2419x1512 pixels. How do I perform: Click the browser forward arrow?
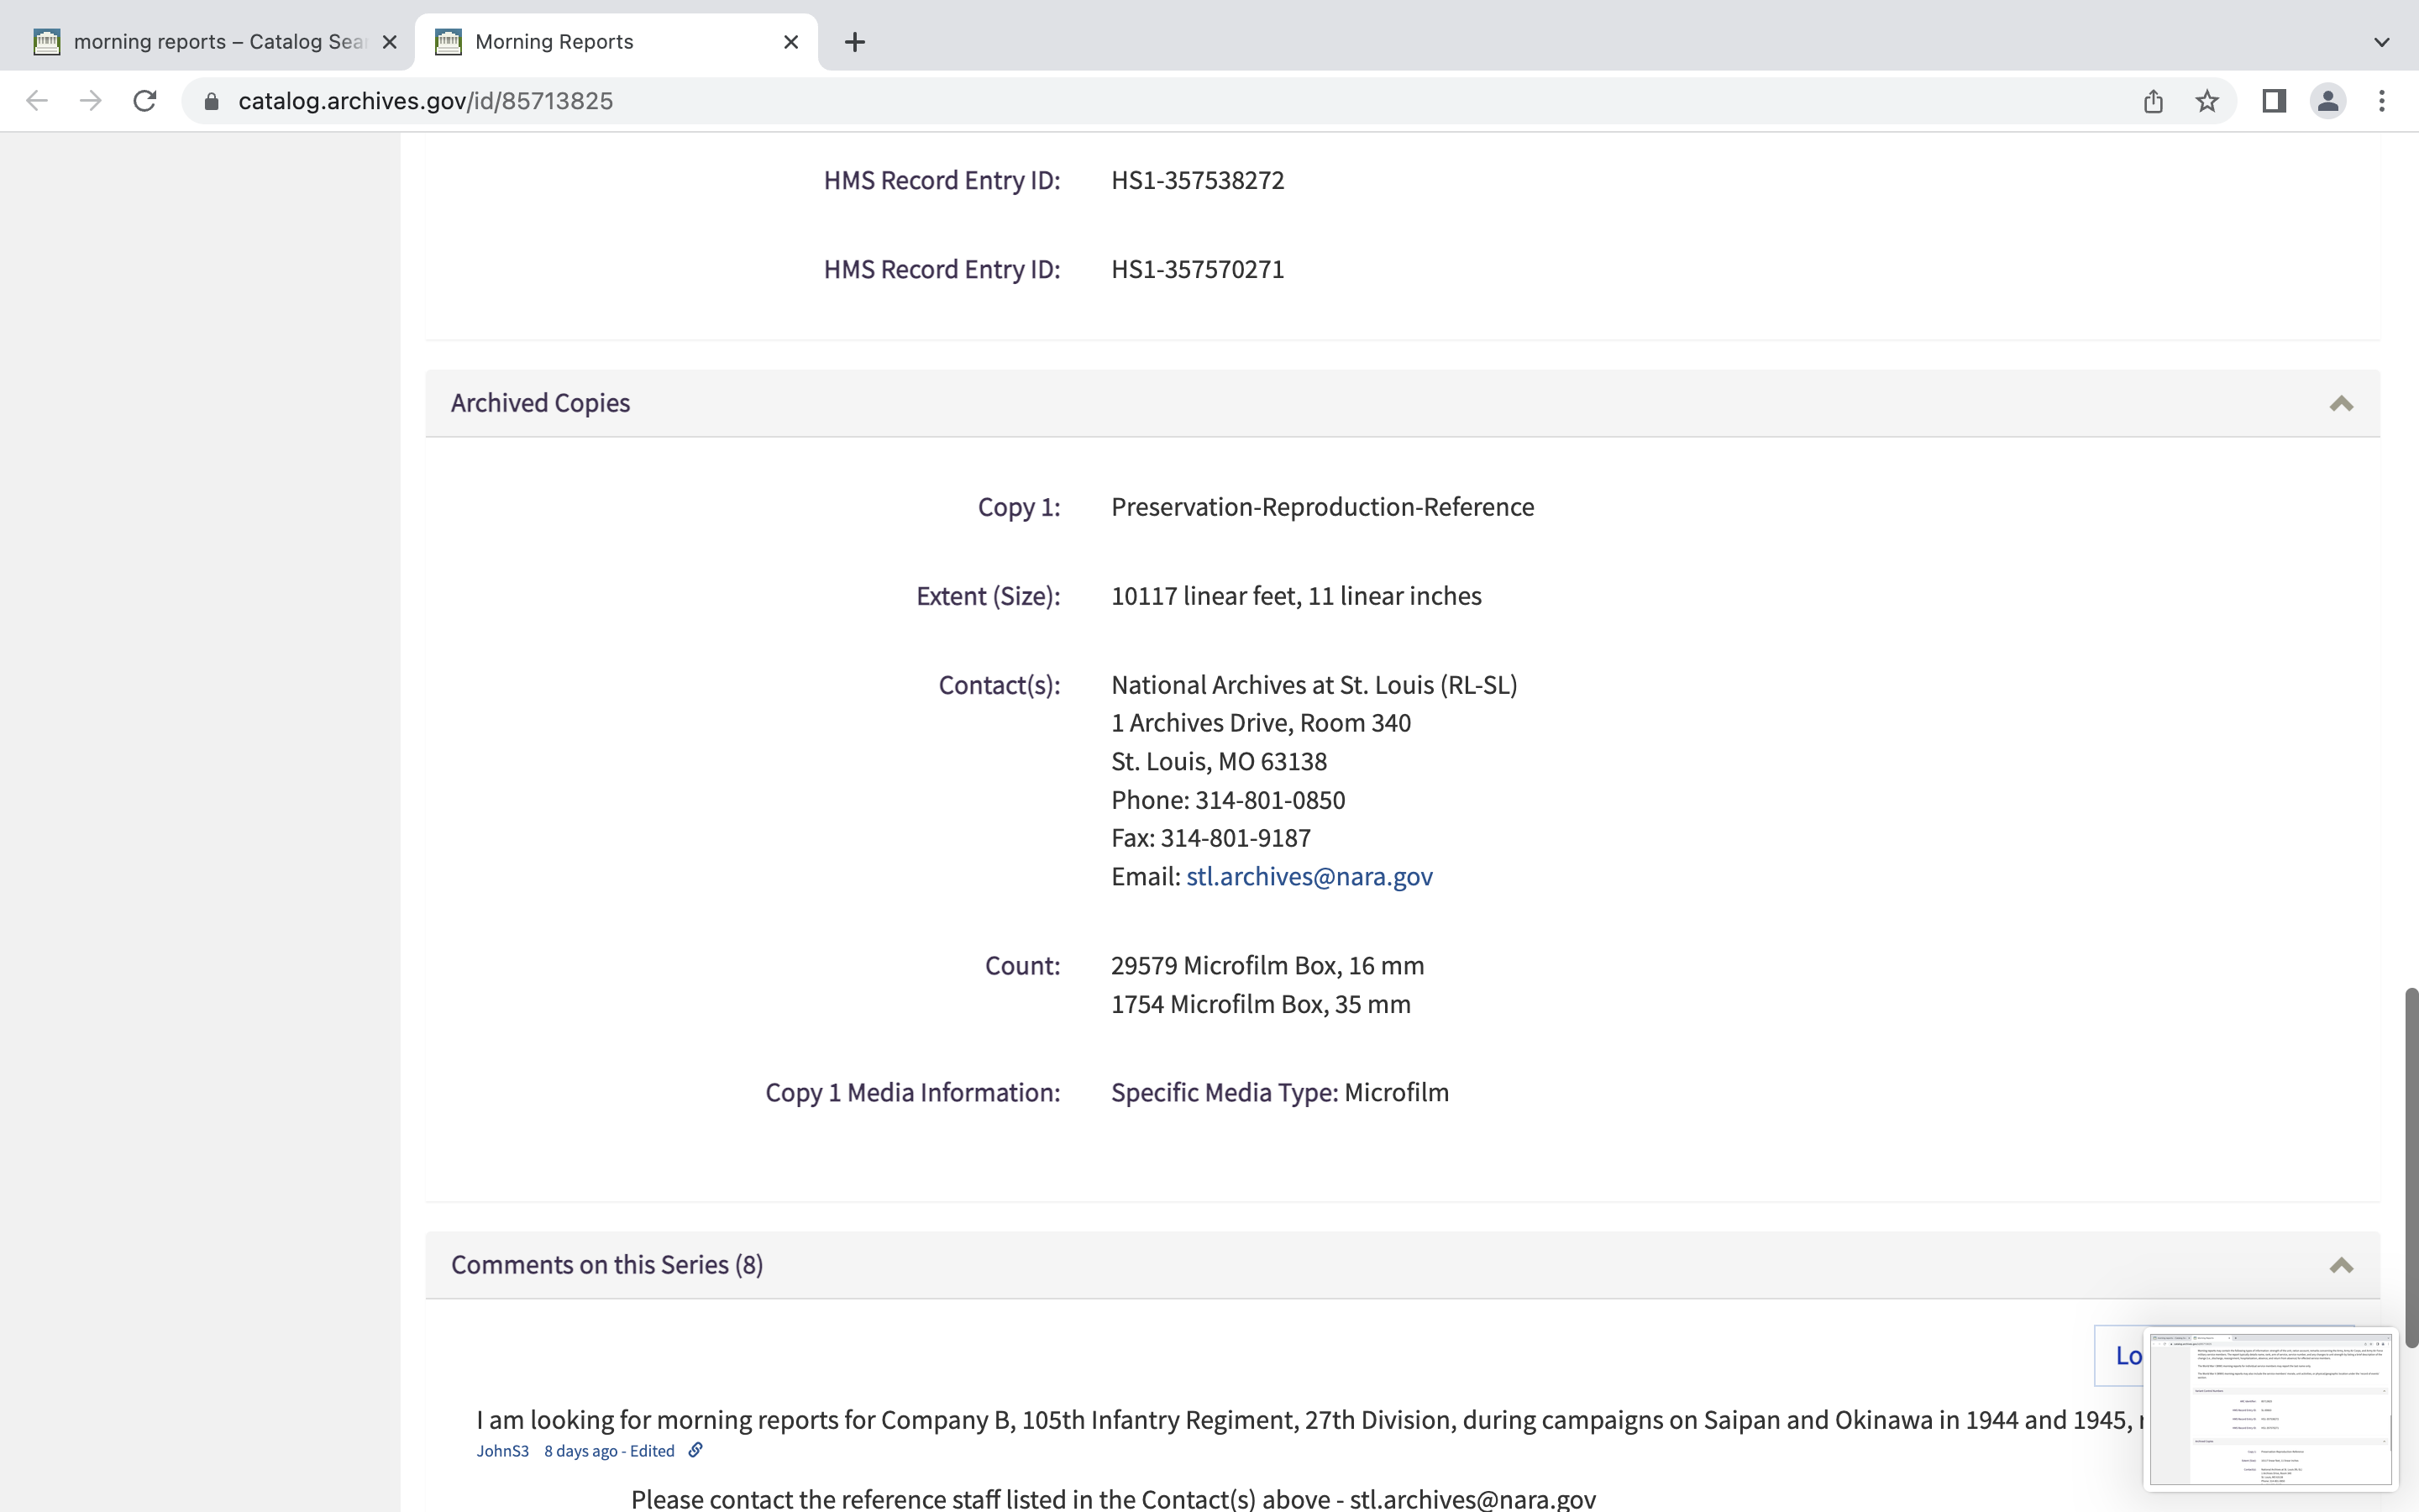91,101
